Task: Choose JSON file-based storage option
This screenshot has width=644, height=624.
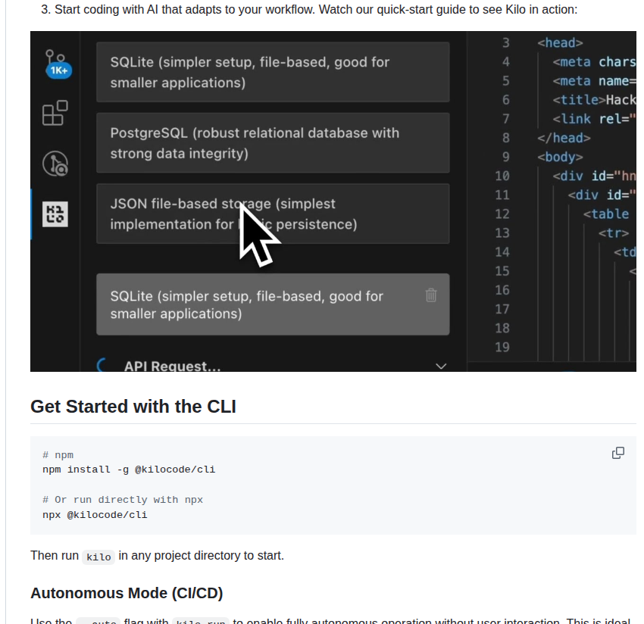Action: (x=273, y=214)
